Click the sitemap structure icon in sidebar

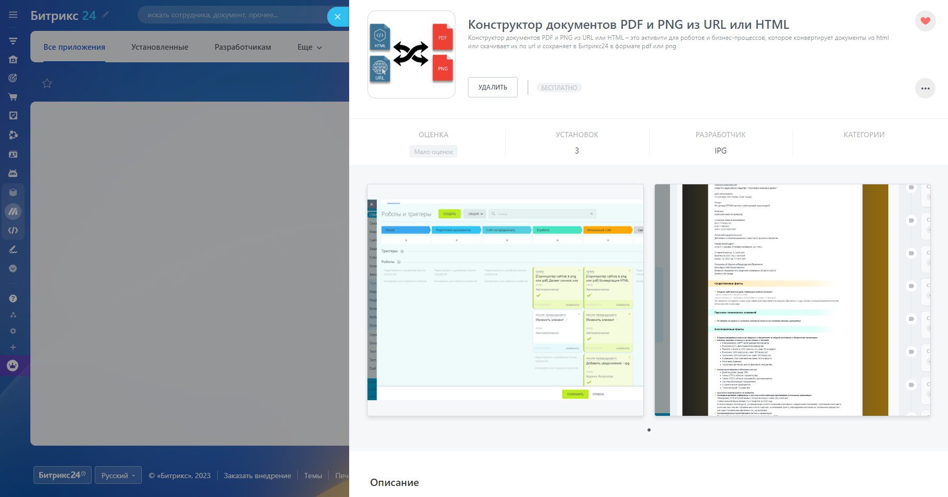(x=13, y=315)
